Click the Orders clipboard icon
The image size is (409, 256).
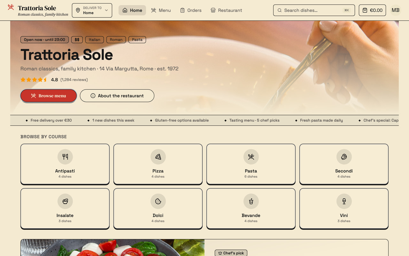182,10
